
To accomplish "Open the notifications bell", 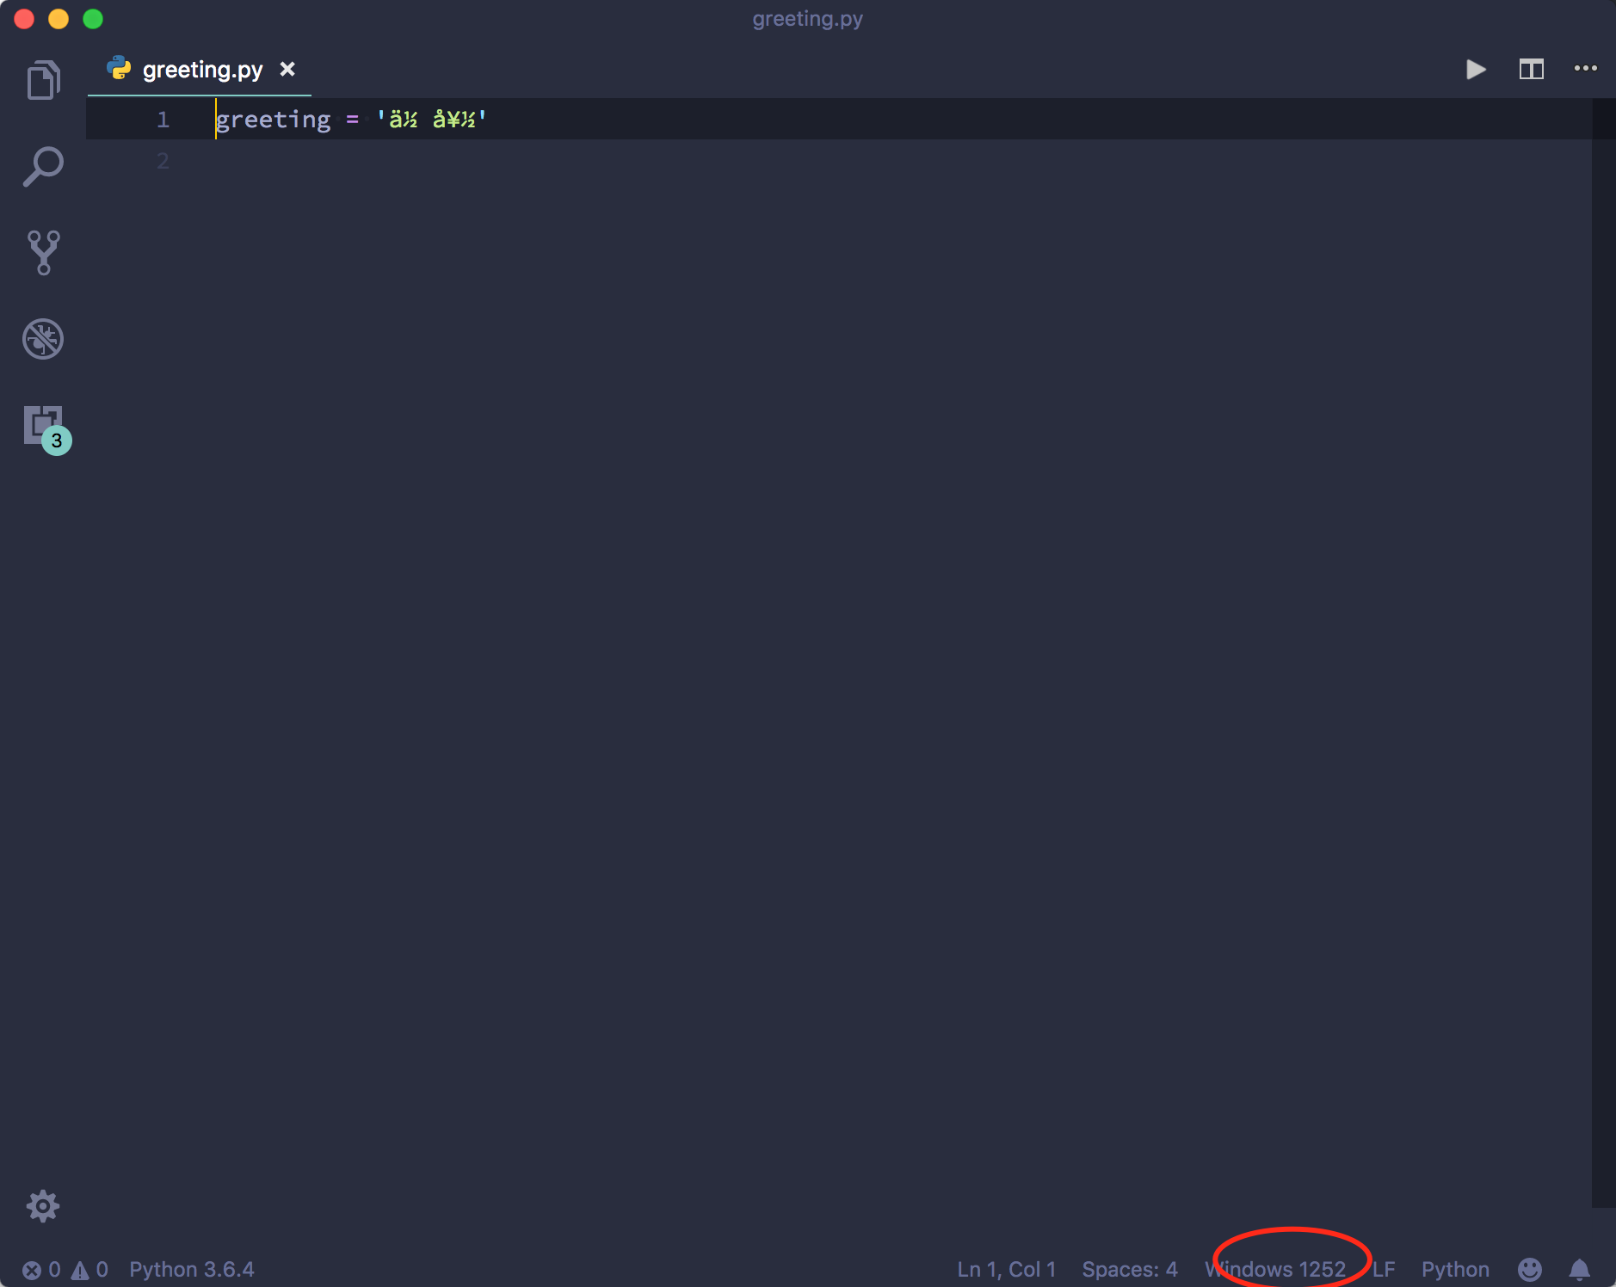I will coord(1579,1268).
